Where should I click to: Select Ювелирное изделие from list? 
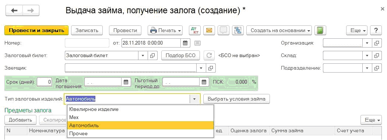(x=140, y=109)
